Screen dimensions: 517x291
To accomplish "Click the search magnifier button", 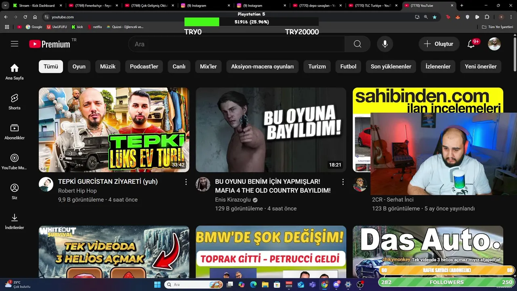I will (357, 44).
